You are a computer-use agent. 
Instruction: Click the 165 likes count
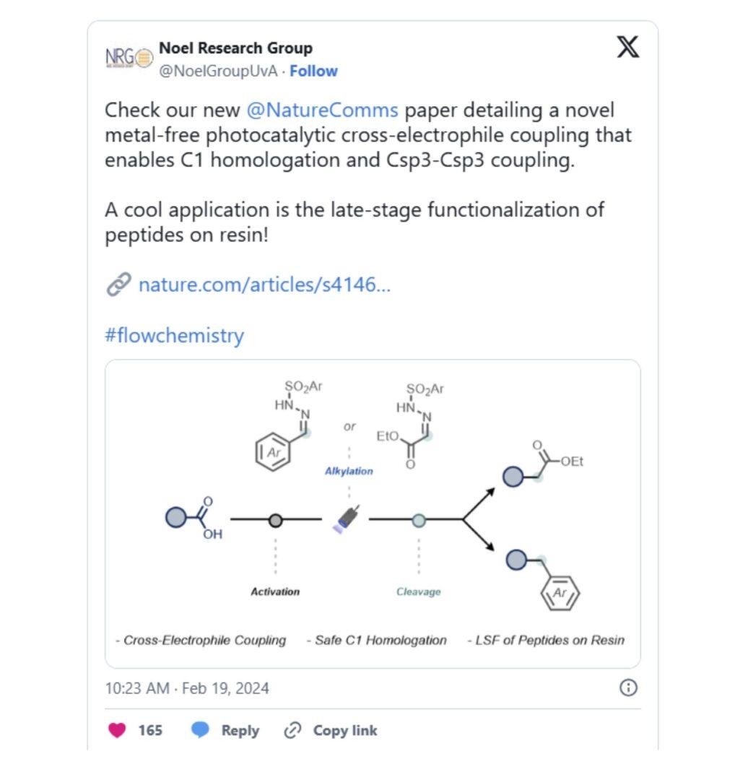(x=150, y=730)
